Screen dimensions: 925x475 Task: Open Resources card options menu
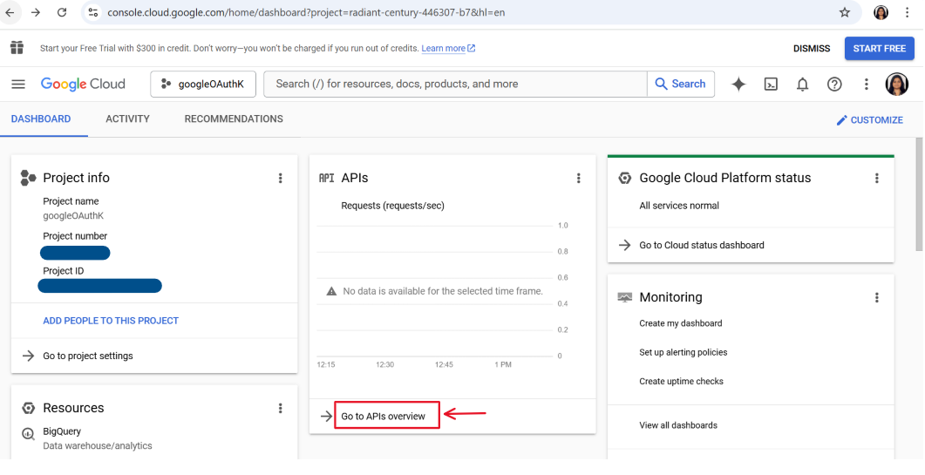tap(280, 408)
